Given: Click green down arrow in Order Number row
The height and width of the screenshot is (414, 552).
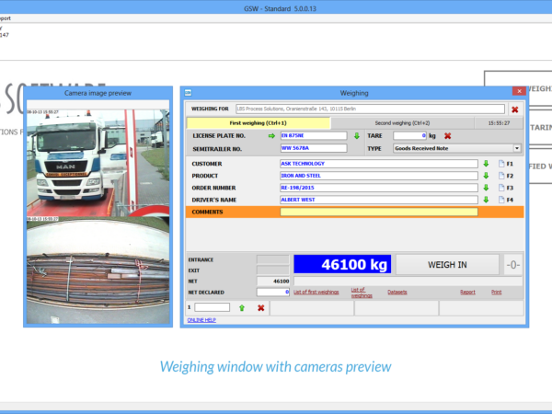Looking at the screenshot, I should (x=486, y=188).
